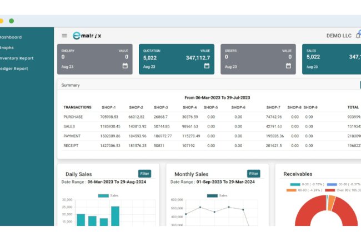Select the Sales summary card
The height and width of the screenshot is (241, 361).
(332, 59)
